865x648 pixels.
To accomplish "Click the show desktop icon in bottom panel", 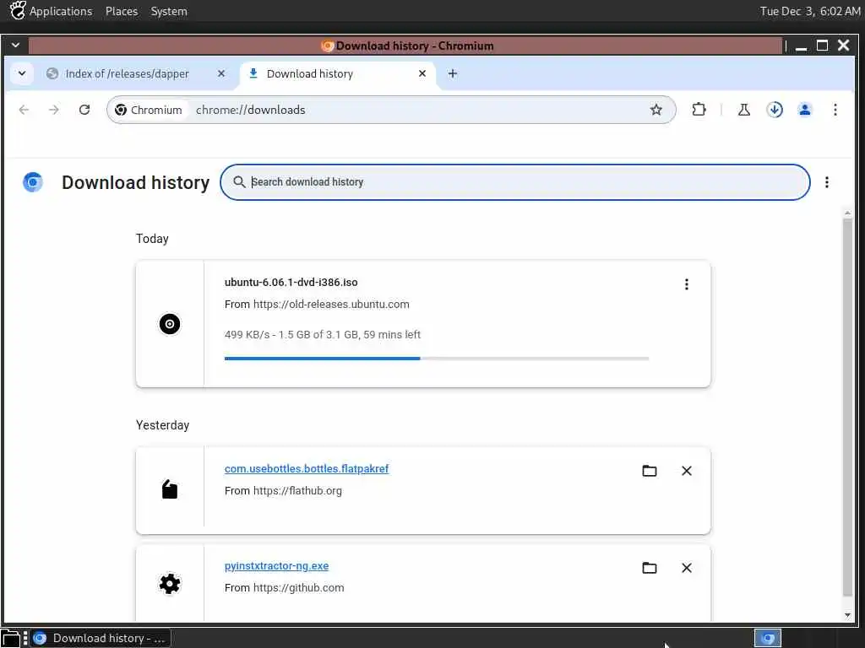I will [10, 638].
